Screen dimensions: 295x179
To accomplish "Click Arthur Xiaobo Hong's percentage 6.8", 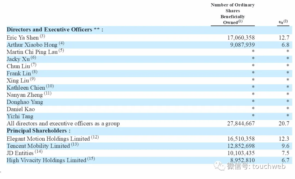I will pos(285,45).
